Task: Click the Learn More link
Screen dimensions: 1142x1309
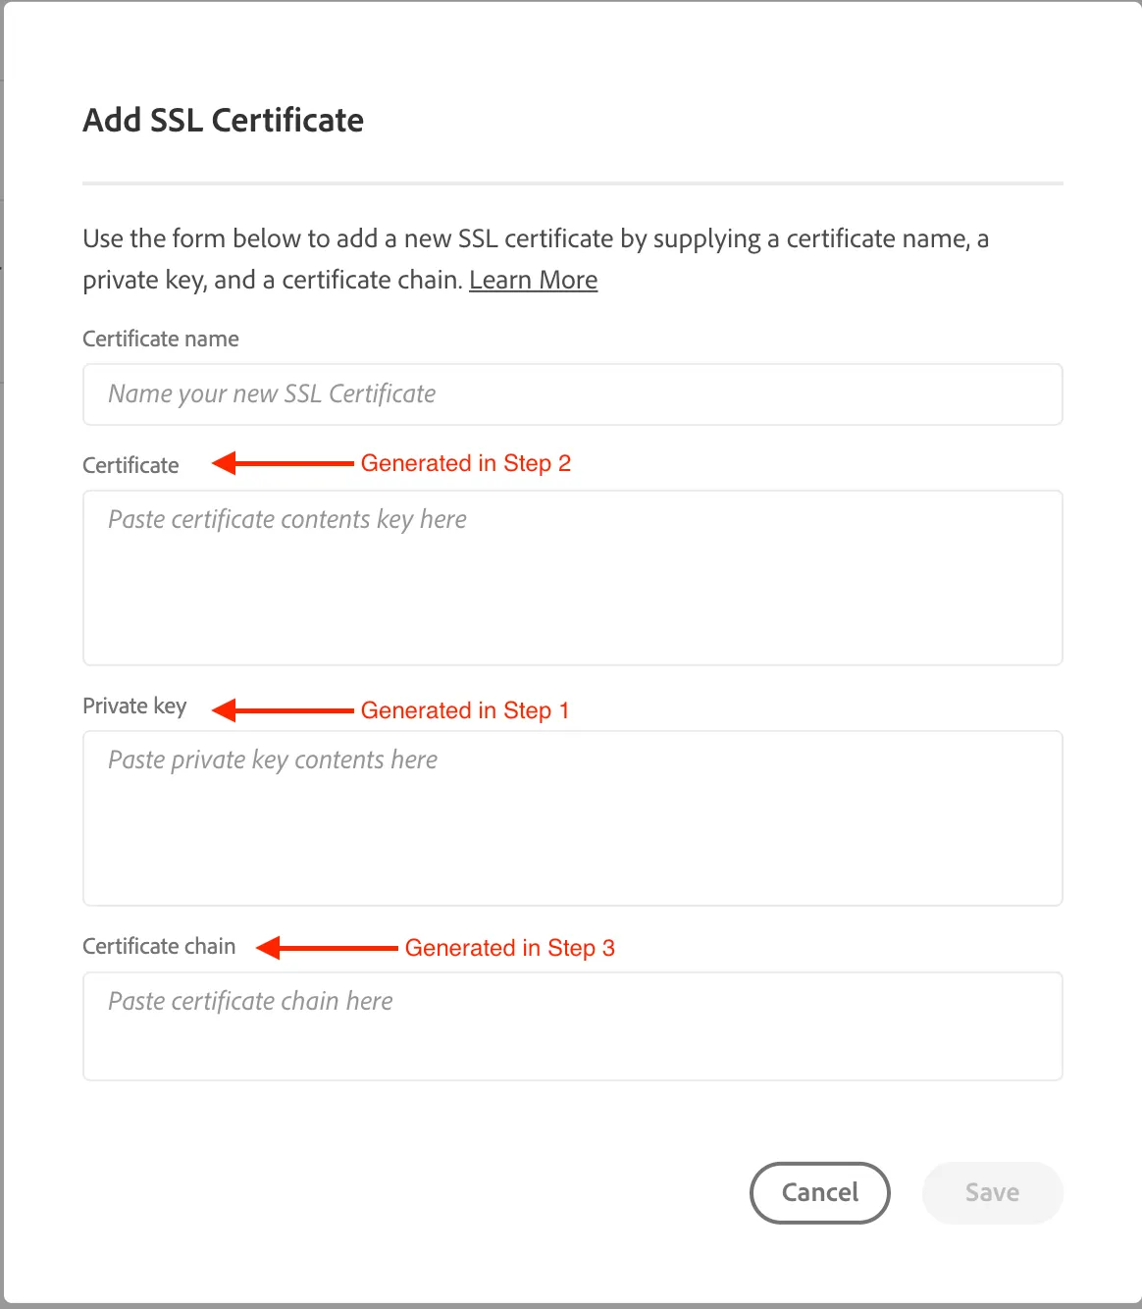Action: click(x=533, y=281)
